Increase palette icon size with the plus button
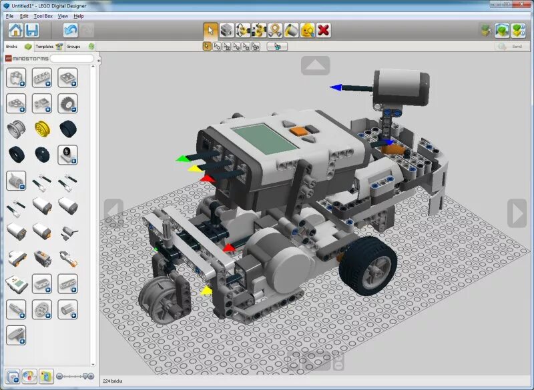Viewport: 534px width, 390px height. point(91,376)
